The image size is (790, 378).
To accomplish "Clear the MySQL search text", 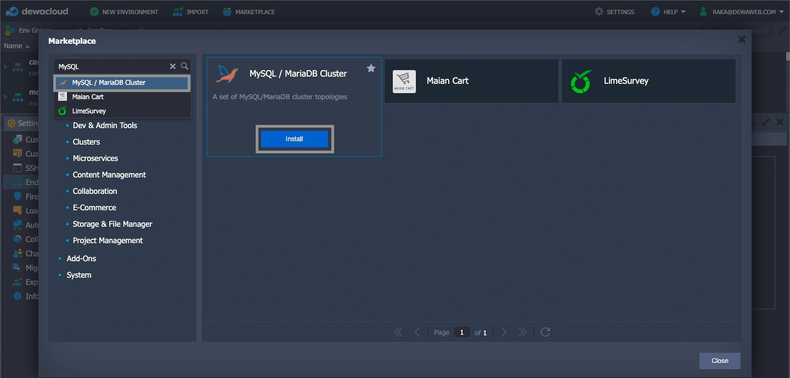I will (173, 66).
